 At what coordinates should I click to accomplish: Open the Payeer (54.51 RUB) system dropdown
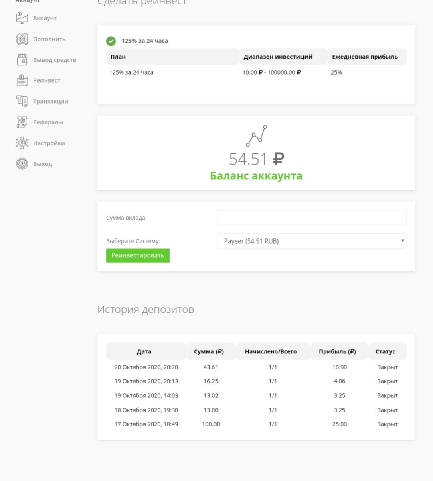coord(312,241)
